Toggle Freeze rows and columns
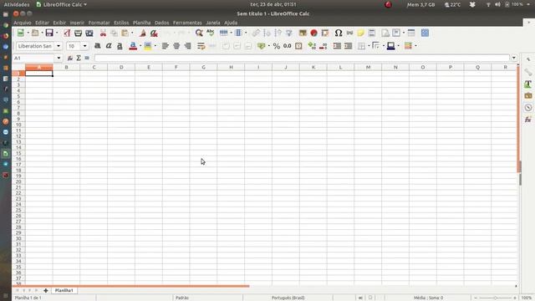 [x=396, y=33]
